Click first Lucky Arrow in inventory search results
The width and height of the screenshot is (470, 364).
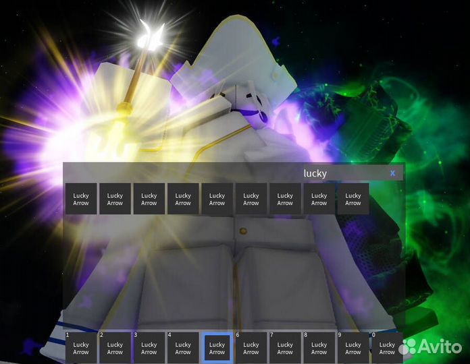81,199
